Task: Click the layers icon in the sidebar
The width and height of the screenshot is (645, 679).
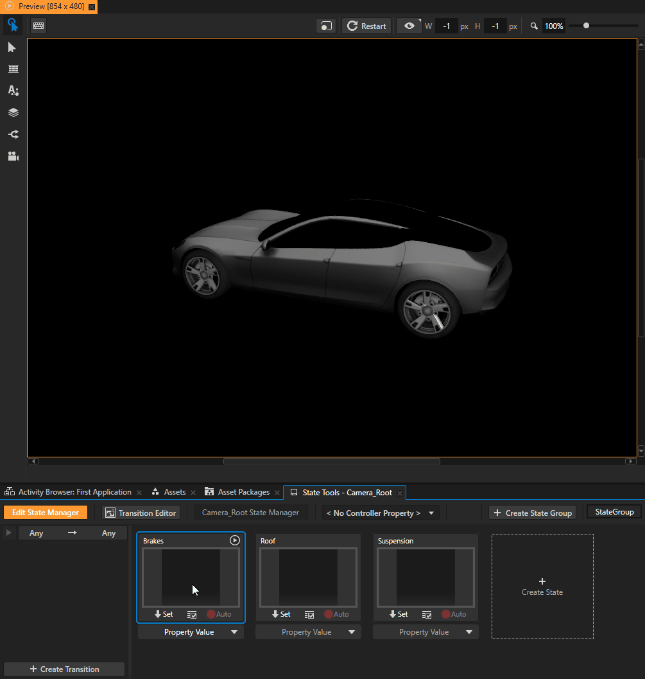Action: click(x=13, y=112)
